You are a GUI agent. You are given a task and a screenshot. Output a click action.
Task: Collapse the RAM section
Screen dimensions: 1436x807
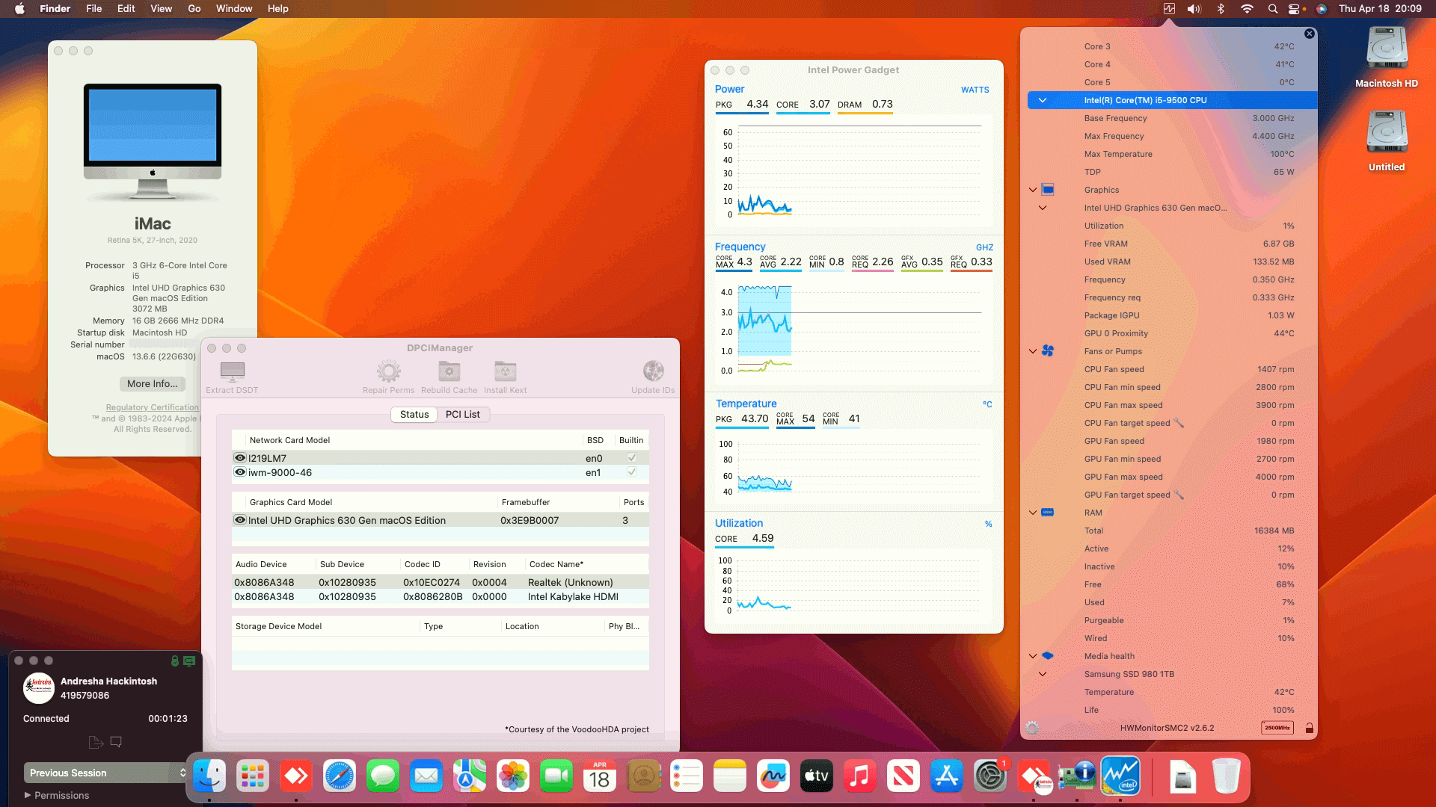tap(1033, 513)
